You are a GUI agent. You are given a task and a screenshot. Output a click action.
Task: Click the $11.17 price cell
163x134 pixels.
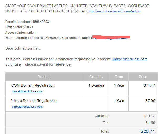pos(149,85)
